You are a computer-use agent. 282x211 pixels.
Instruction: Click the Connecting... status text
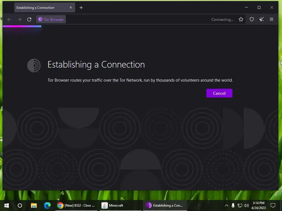point(223,20)
